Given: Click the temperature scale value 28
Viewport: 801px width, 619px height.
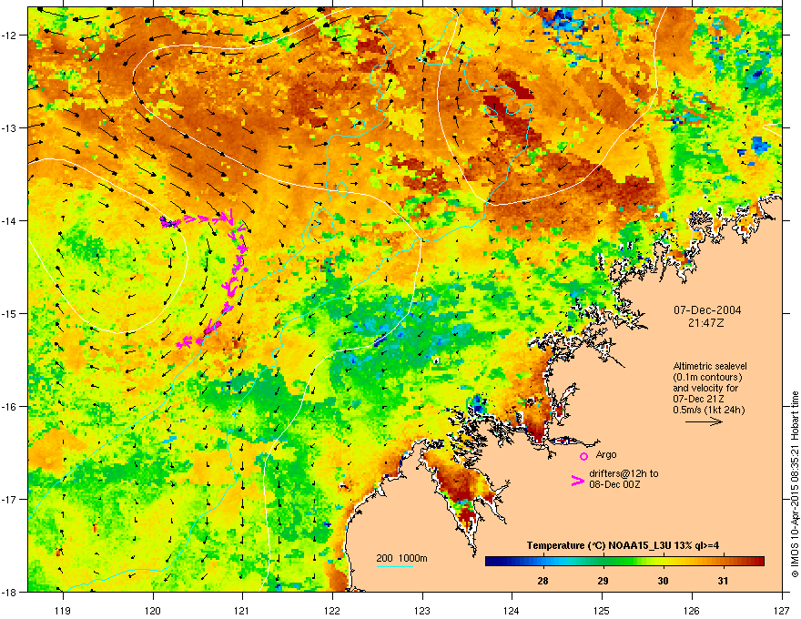Looking at the screenshot, I should 542,581.
